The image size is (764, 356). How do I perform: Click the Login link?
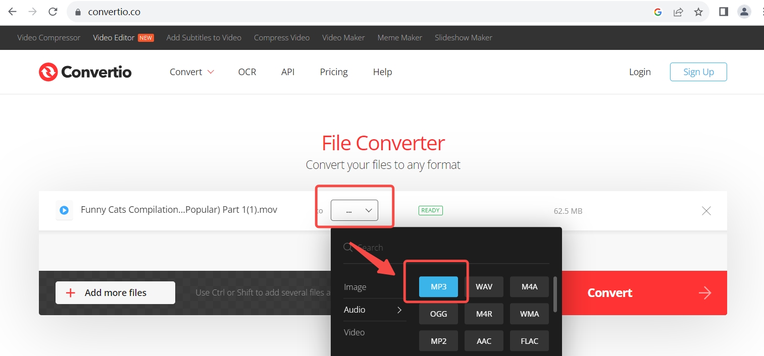coord(640,72)
